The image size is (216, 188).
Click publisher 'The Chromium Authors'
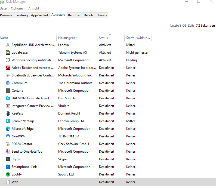tap(75, 83)
